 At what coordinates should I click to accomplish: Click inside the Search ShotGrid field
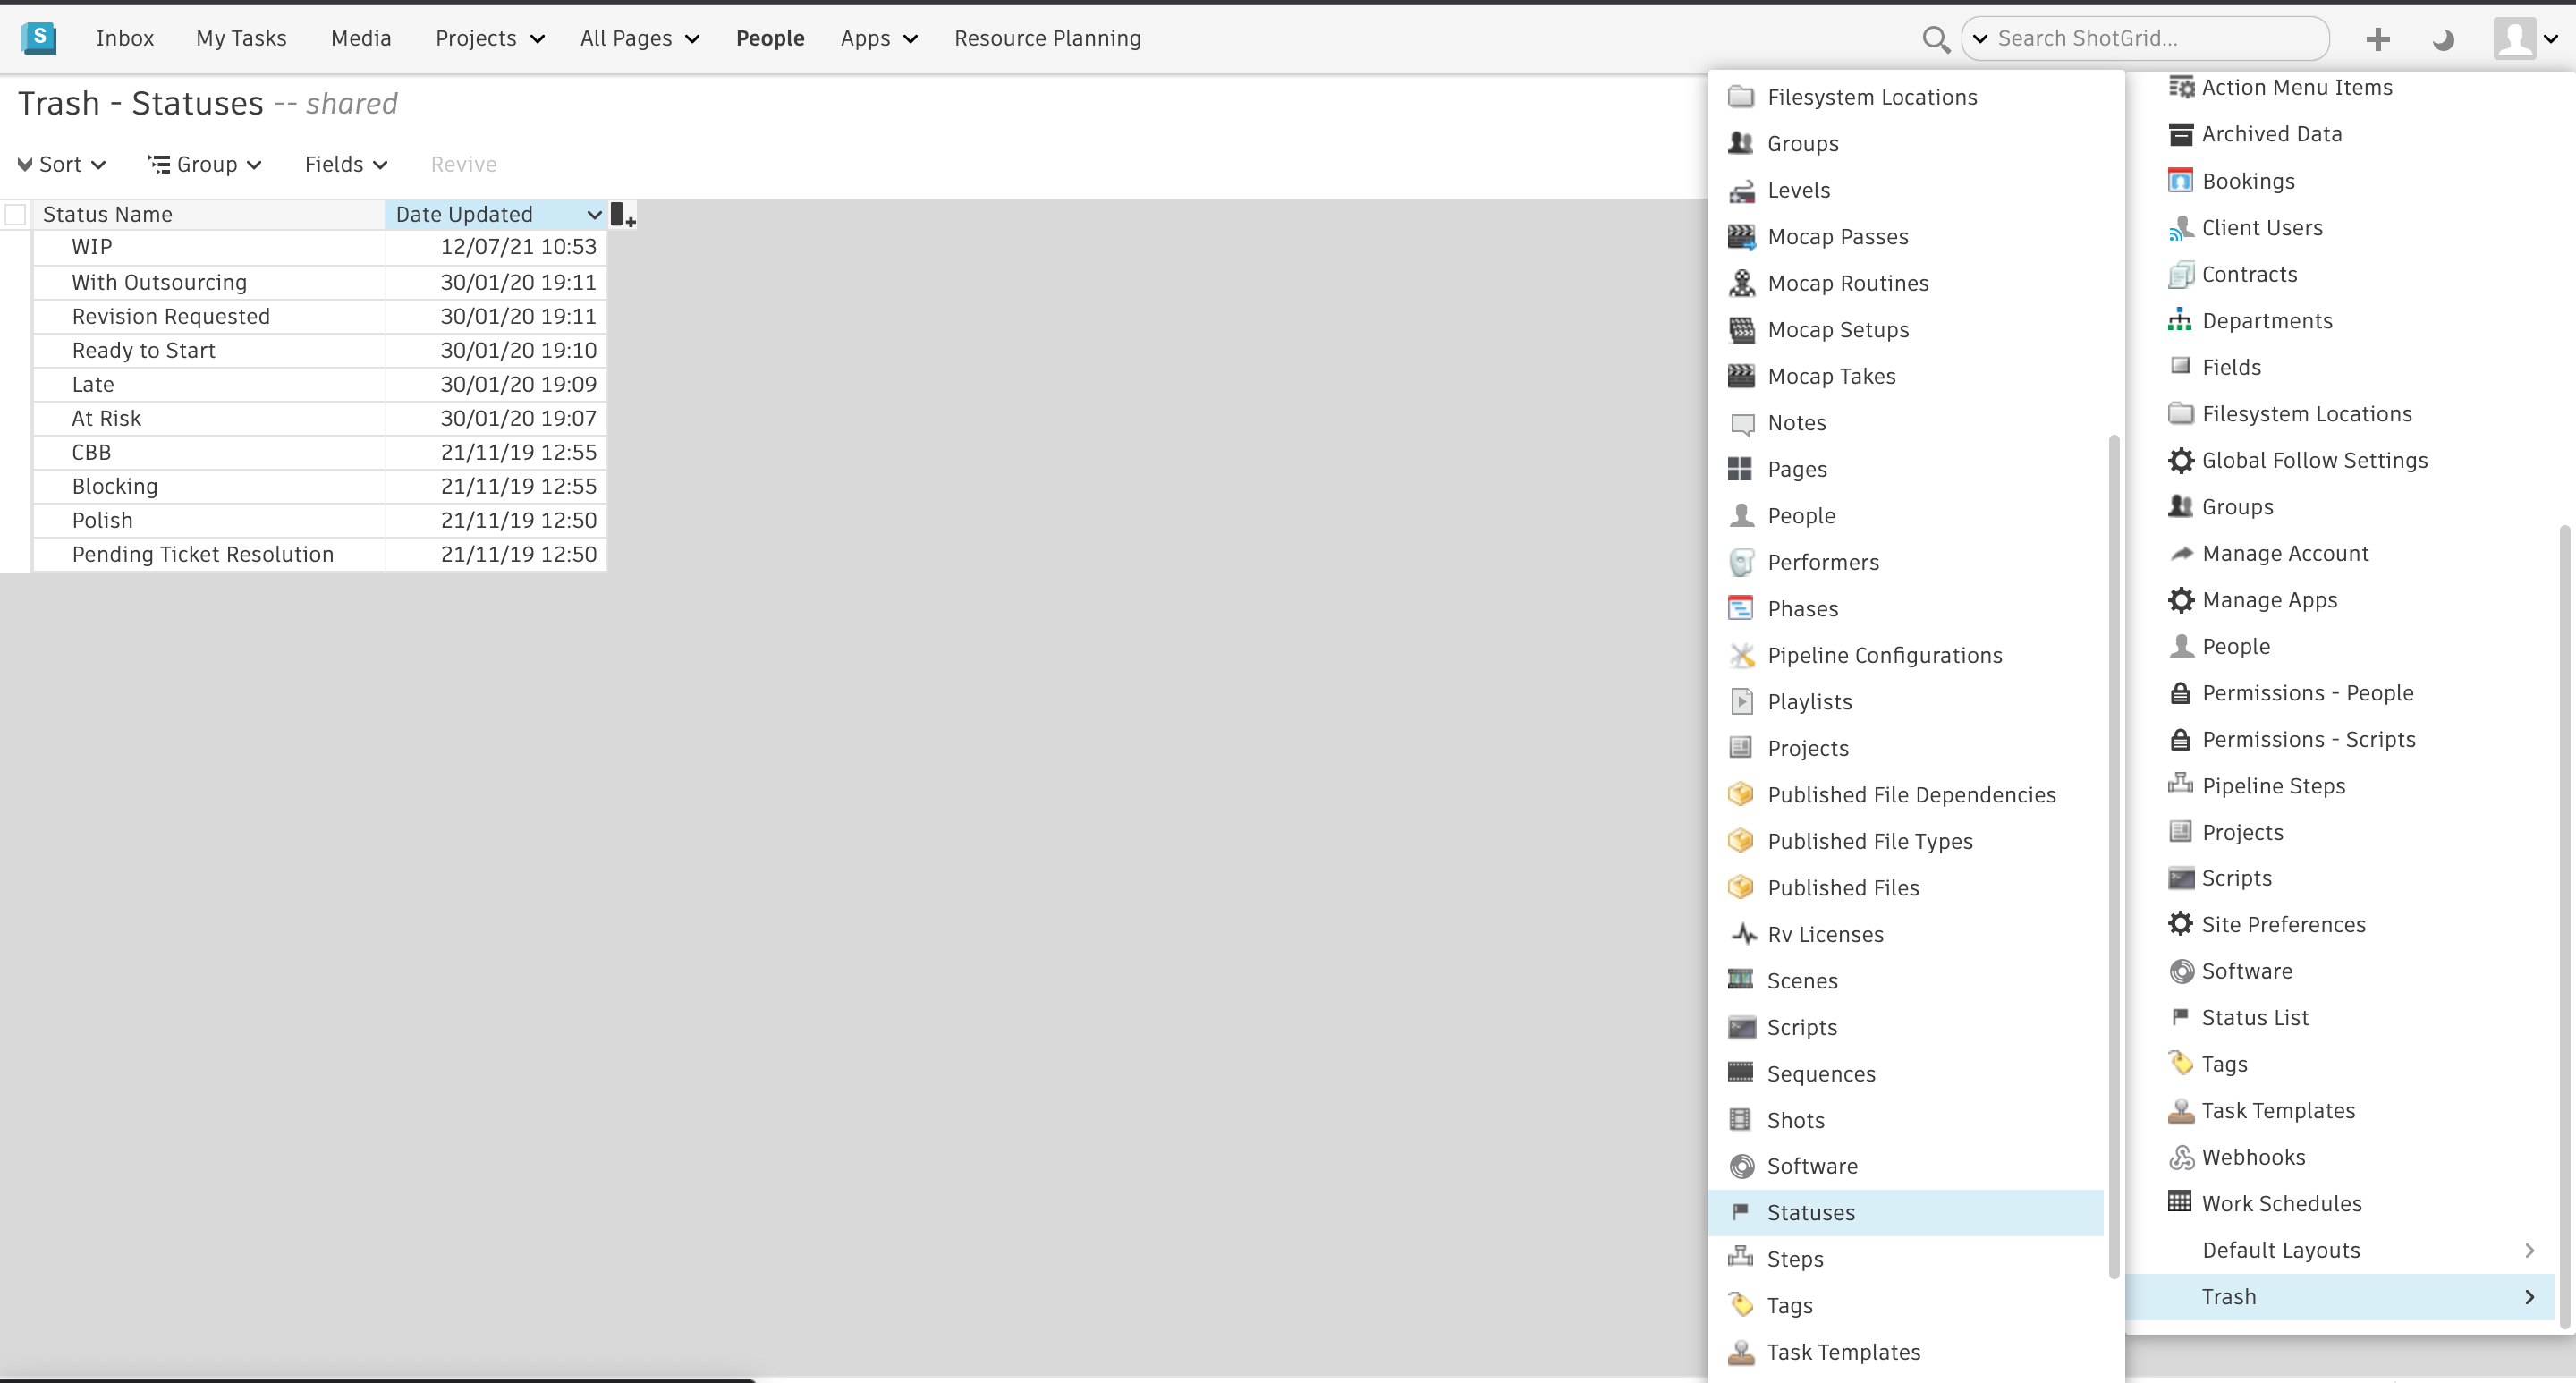click(x=2150, y=38)
